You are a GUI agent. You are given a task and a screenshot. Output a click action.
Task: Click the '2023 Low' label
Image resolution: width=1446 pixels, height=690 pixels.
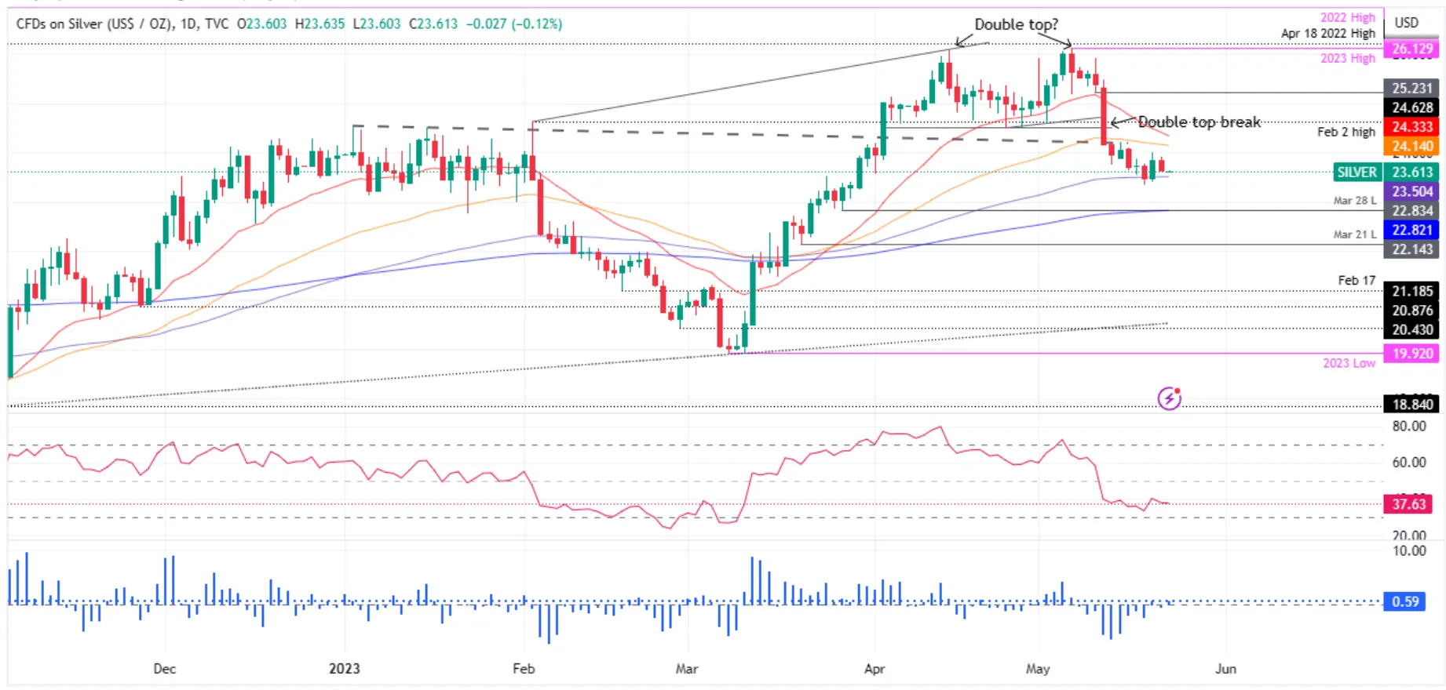1349,363
